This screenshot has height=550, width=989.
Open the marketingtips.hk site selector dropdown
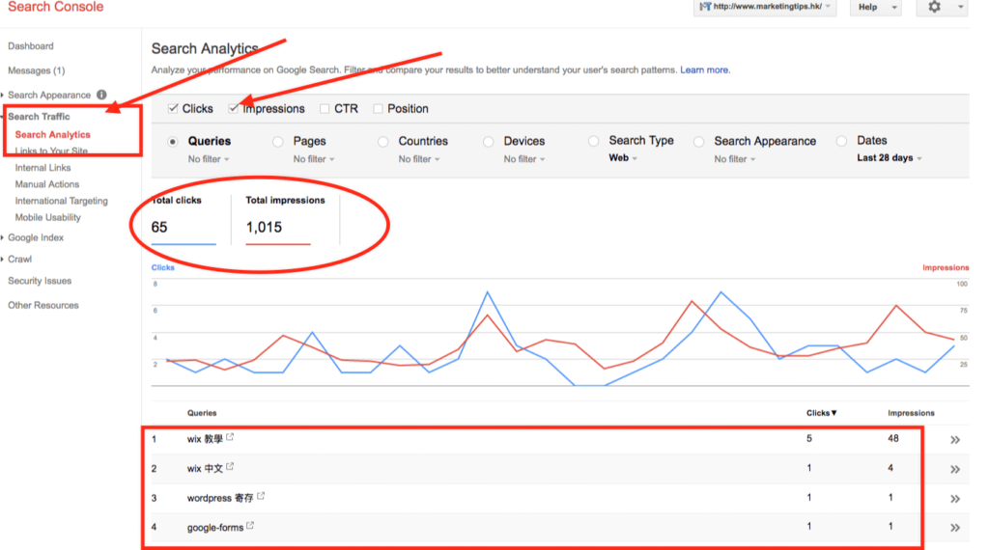tap(765, 7)
